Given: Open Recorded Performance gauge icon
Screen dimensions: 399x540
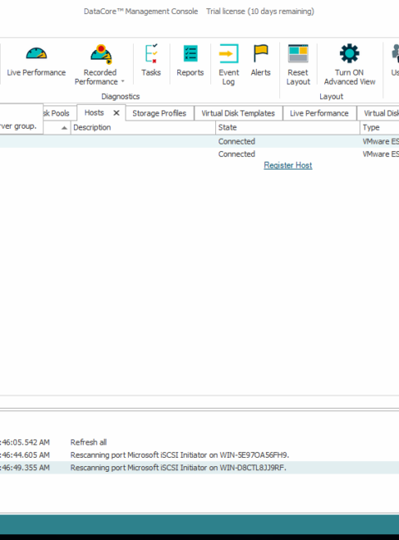Looking at the screenshot, I should click(101, 54).
